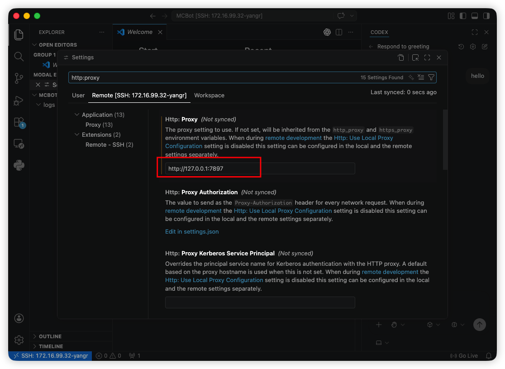Switch to the Workspace settings tab
Image resolution: width=505 pixels, height=369 pixels.
tap(209, 96)
